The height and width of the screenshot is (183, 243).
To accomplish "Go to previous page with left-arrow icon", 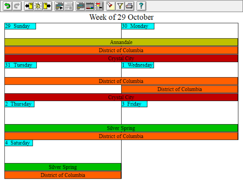I will point(29,6).
